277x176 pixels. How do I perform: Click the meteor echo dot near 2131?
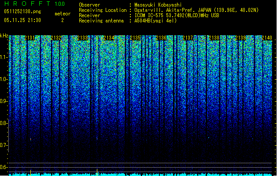point(30,139)
